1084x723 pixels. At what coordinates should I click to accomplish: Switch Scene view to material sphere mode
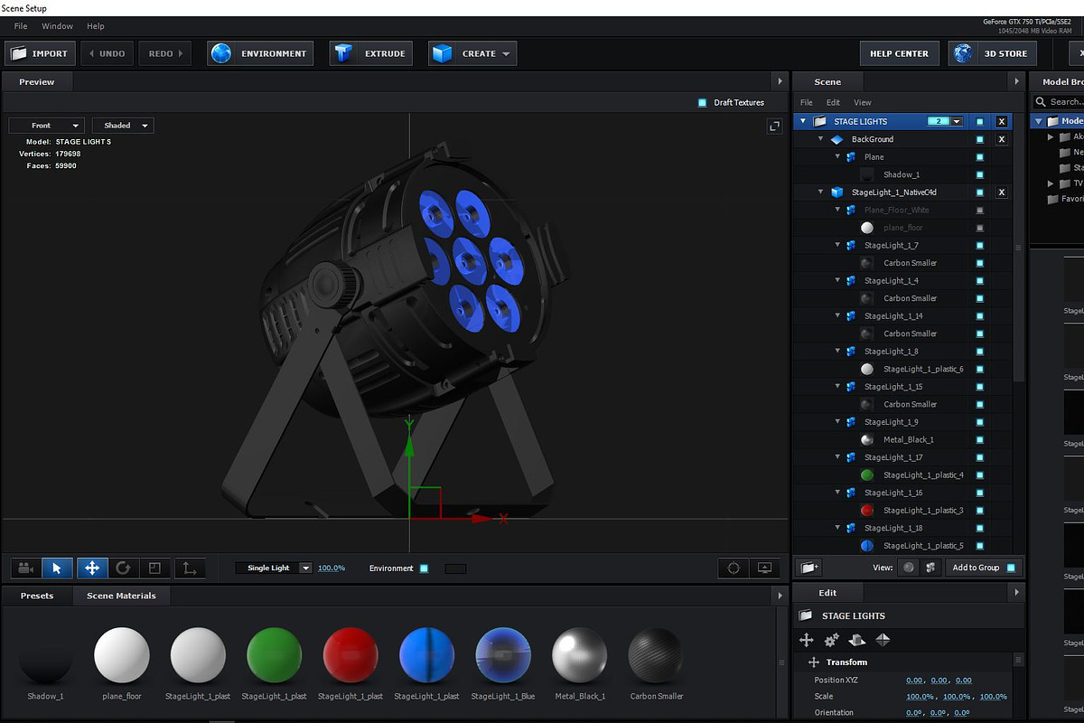coord(909,568)
